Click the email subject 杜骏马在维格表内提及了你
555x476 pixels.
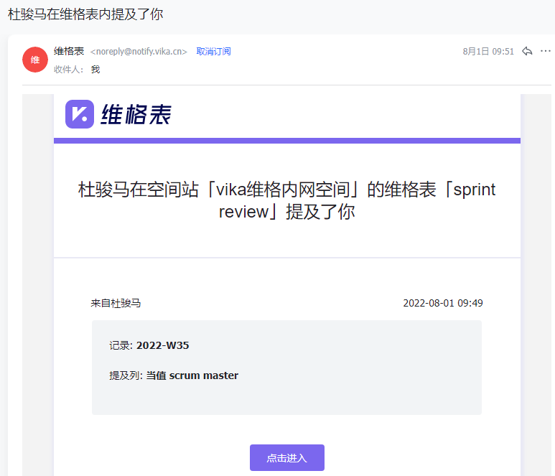(x=85, y=14)
